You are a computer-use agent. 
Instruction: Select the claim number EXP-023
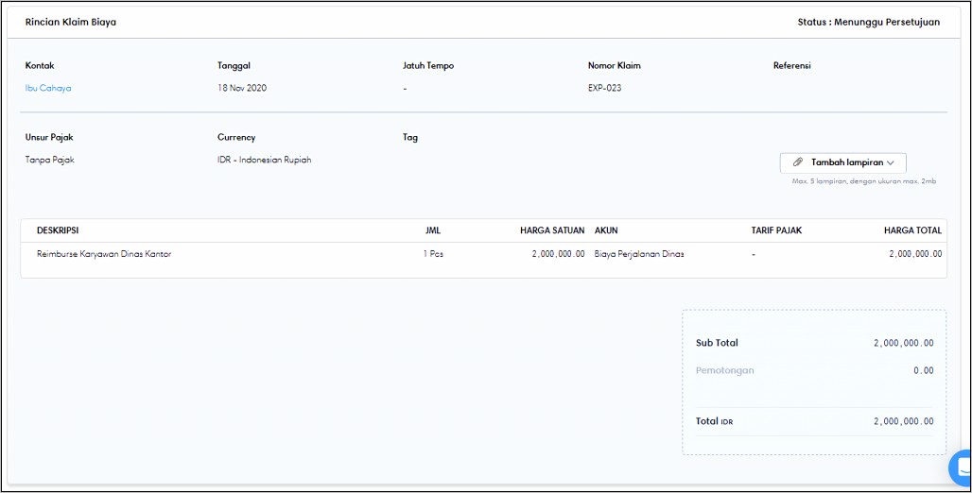[x=604, y=88]
